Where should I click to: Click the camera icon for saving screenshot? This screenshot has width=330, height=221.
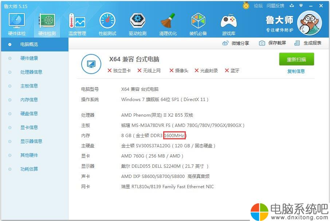click(x=262, y=43)
